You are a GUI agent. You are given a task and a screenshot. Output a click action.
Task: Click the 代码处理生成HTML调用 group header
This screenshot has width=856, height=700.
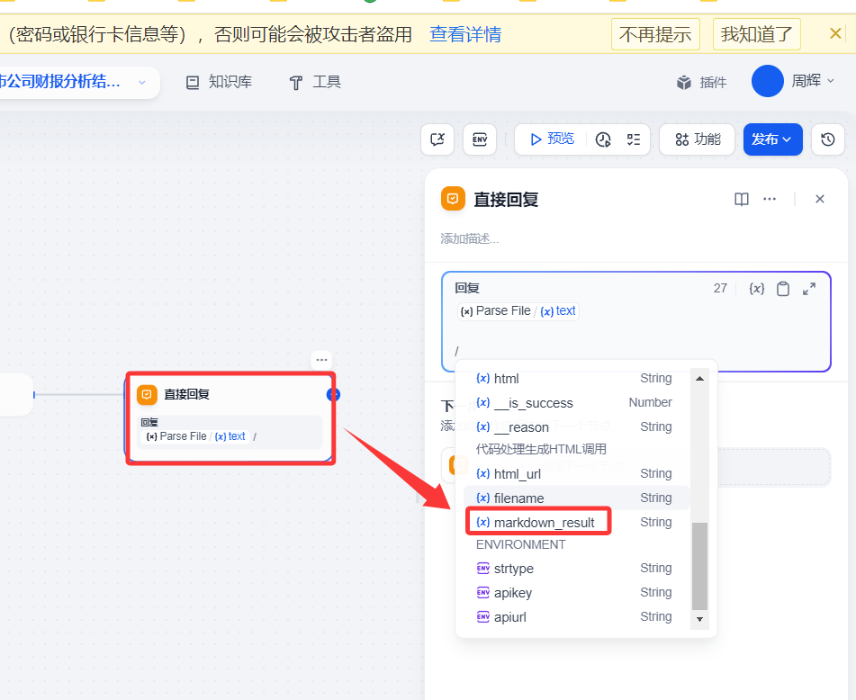point(541,449)
